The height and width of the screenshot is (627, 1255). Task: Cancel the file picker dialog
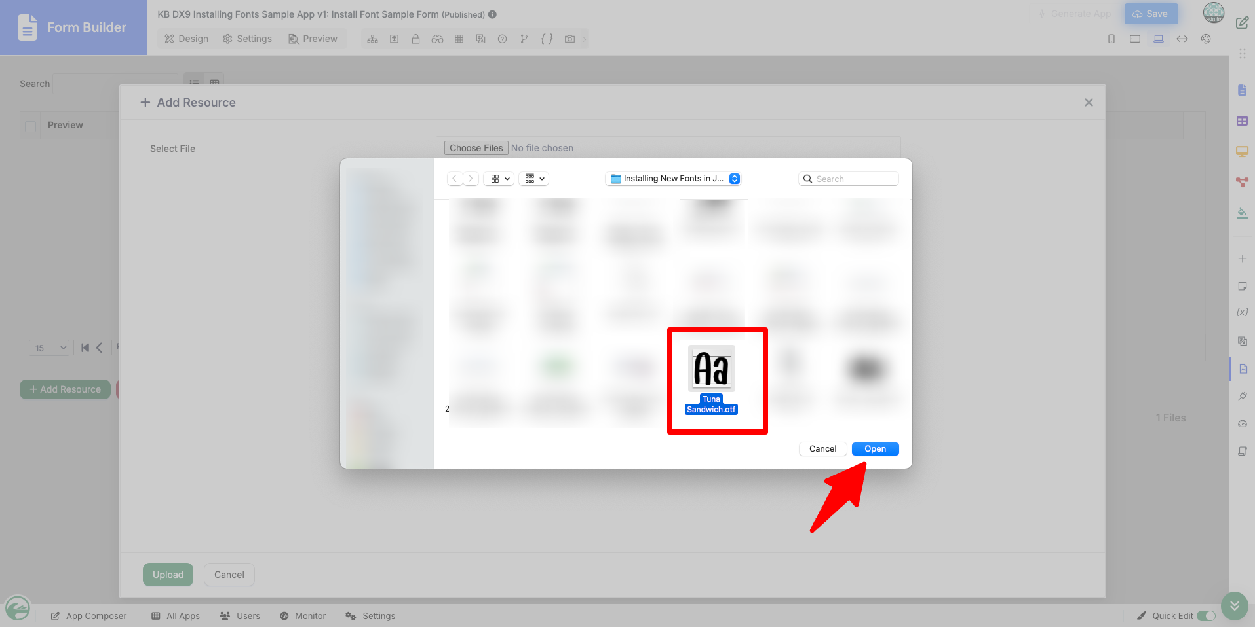(x=822, y=449)
